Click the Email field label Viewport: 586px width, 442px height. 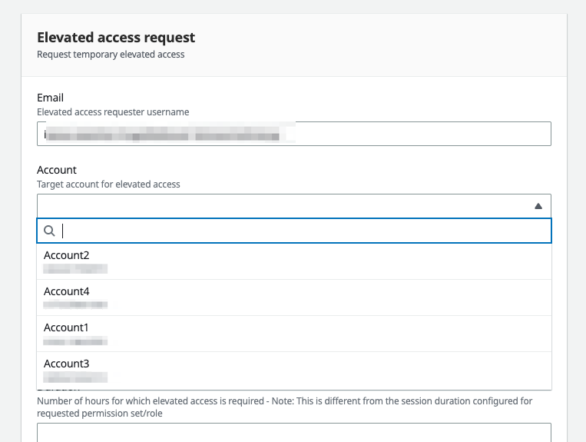point(51,98)
